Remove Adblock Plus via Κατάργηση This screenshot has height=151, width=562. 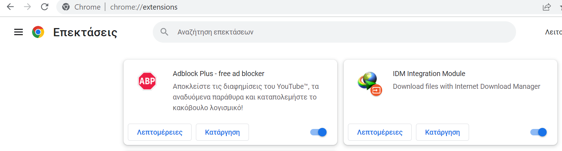(x=222, y=132)
